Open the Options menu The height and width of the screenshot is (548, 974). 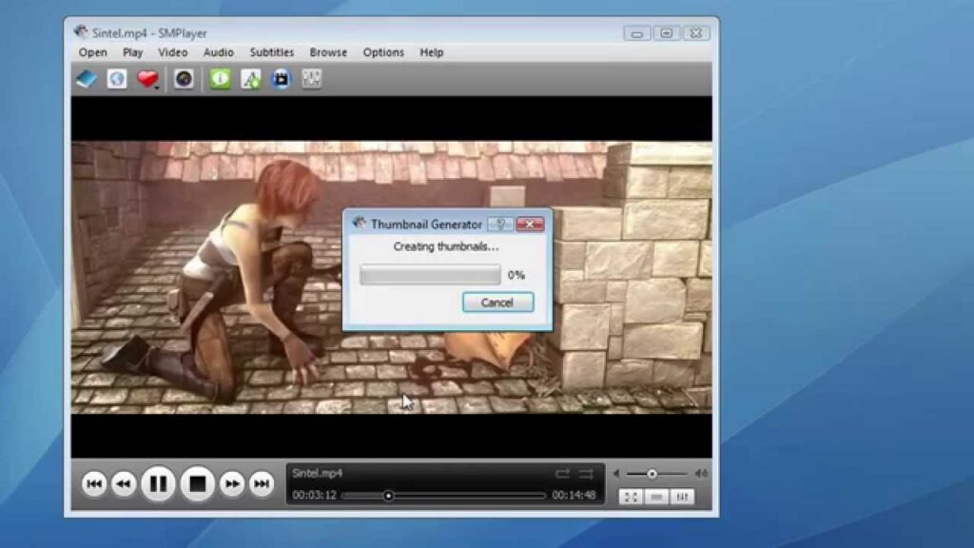[383, 53]
